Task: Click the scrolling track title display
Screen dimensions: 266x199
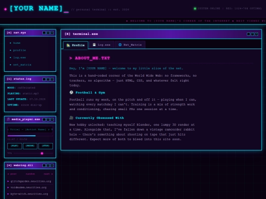Action: [x=30, y=130]
